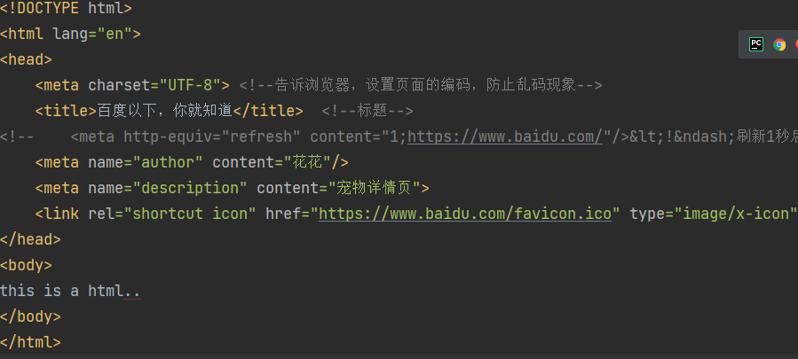Place cursor on the DOCTYPE html line
Screen dimensions: 798x359
pyautogui.click(x=67, y=9)
